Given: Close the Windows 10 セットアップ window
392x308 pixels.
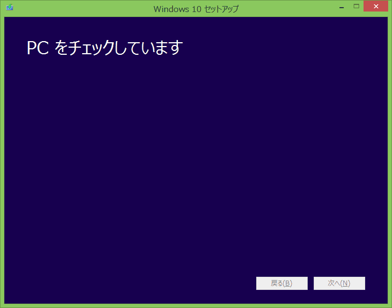Looking at the screenshot, I should pos(376,6).
